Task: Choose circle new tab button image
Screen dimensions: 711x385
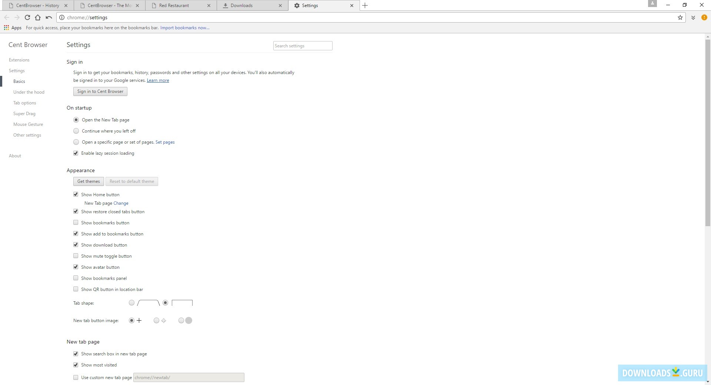Action: pos(181,321)
